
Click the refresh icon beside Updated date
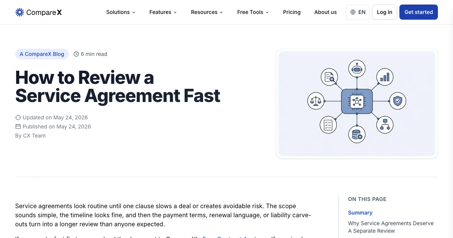coord(18,117)
